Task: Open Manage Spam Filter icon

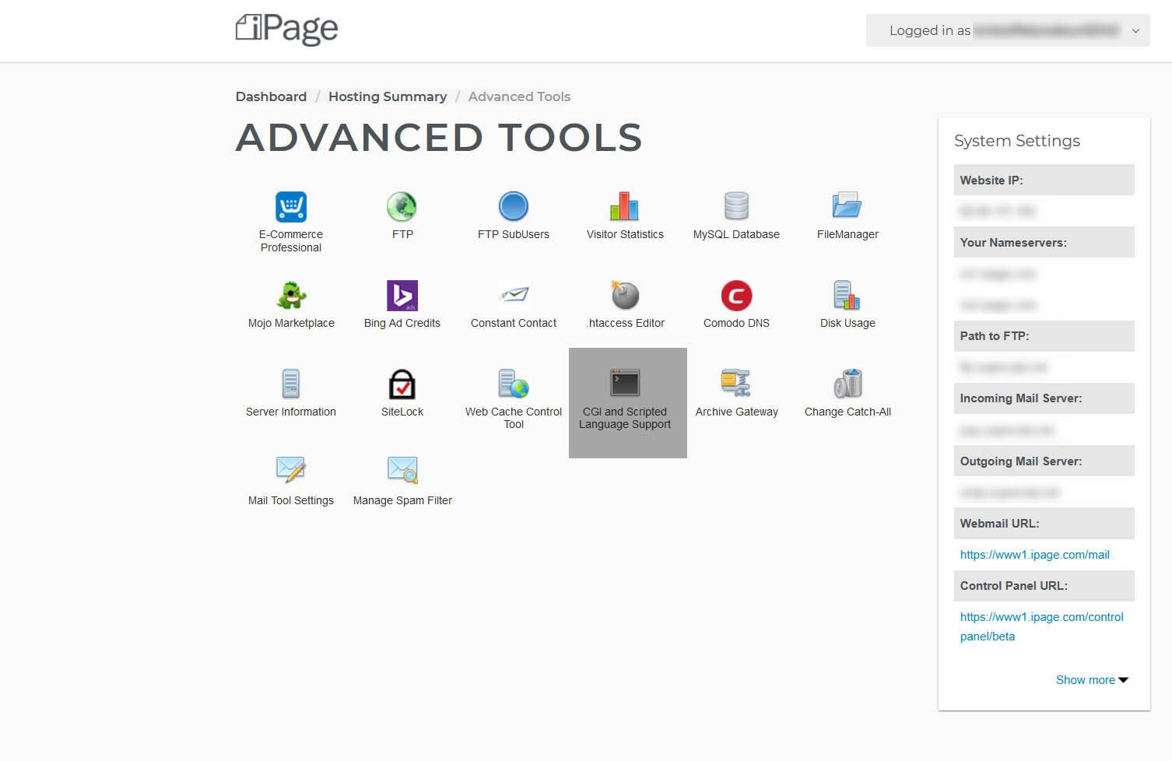Action: coord(403,470)
